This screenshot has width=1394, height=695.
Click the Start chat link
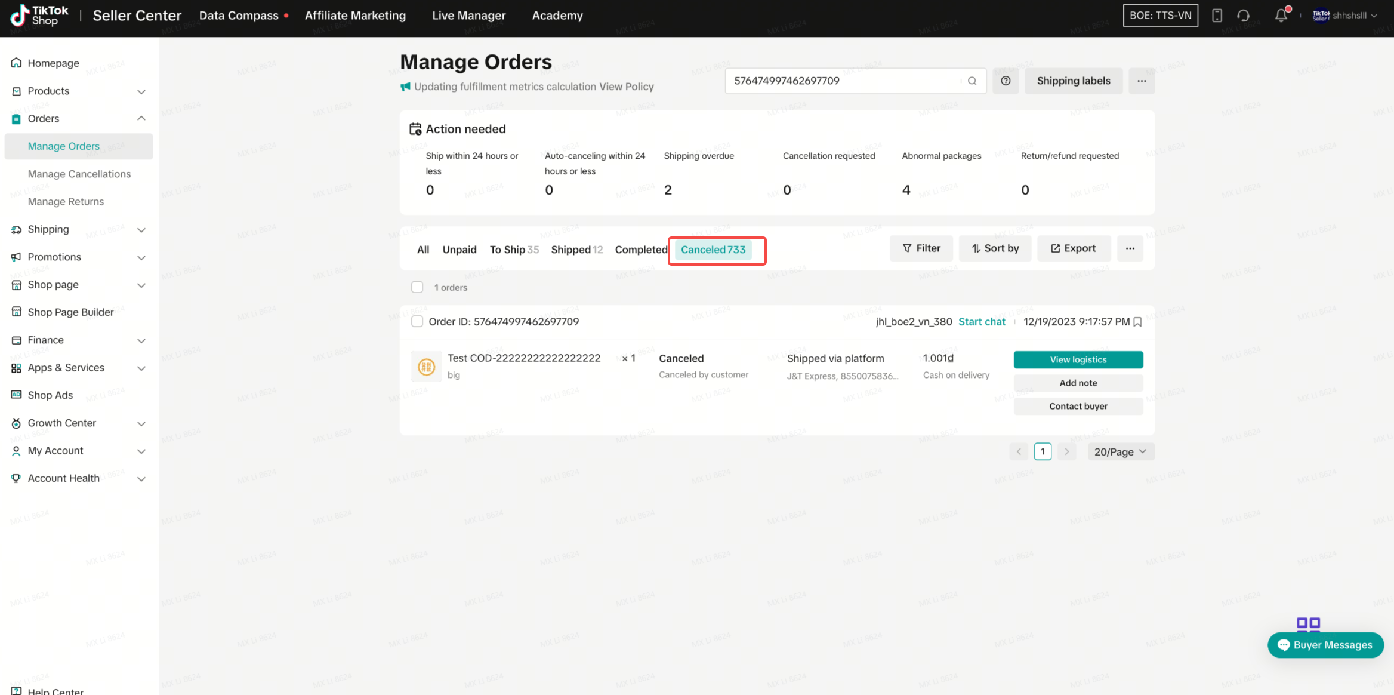coord(982,321)
